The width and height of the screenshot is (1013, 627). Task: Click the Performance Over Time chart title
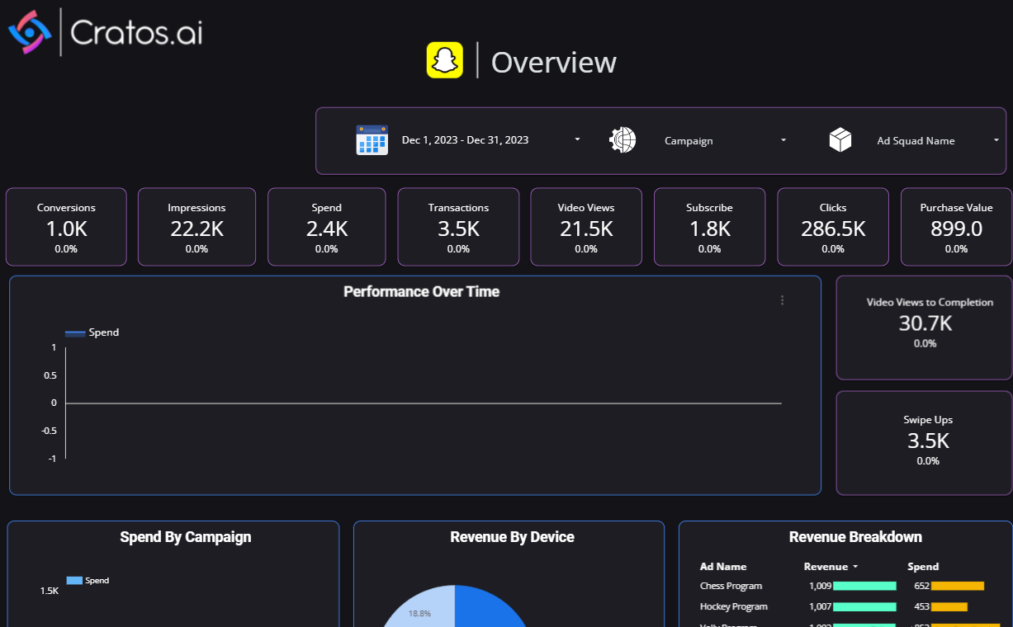[x=421, y=291]
